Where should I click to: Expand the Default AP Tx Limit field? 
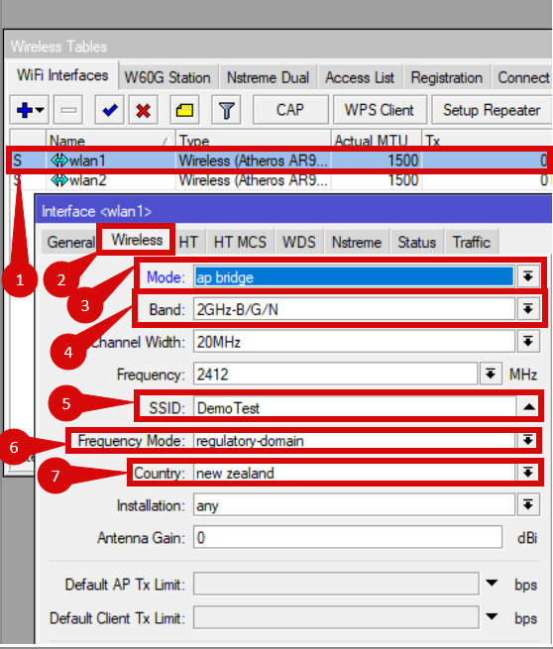pos(492,584)
